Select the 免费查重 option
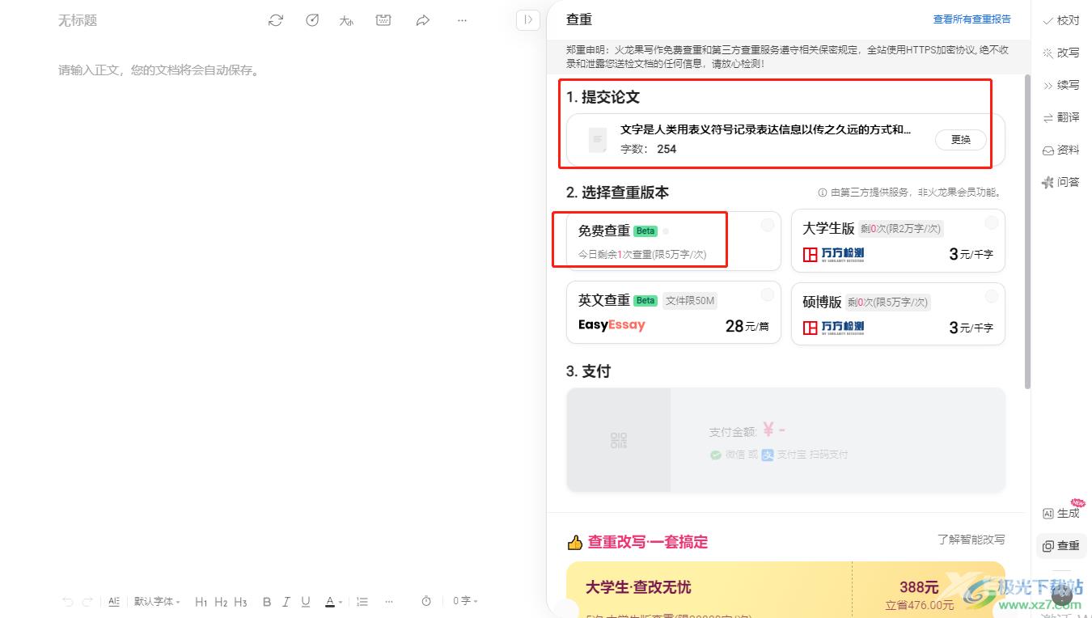The width and height of the screenshot is (1092, 618). [x=674, y=240]
